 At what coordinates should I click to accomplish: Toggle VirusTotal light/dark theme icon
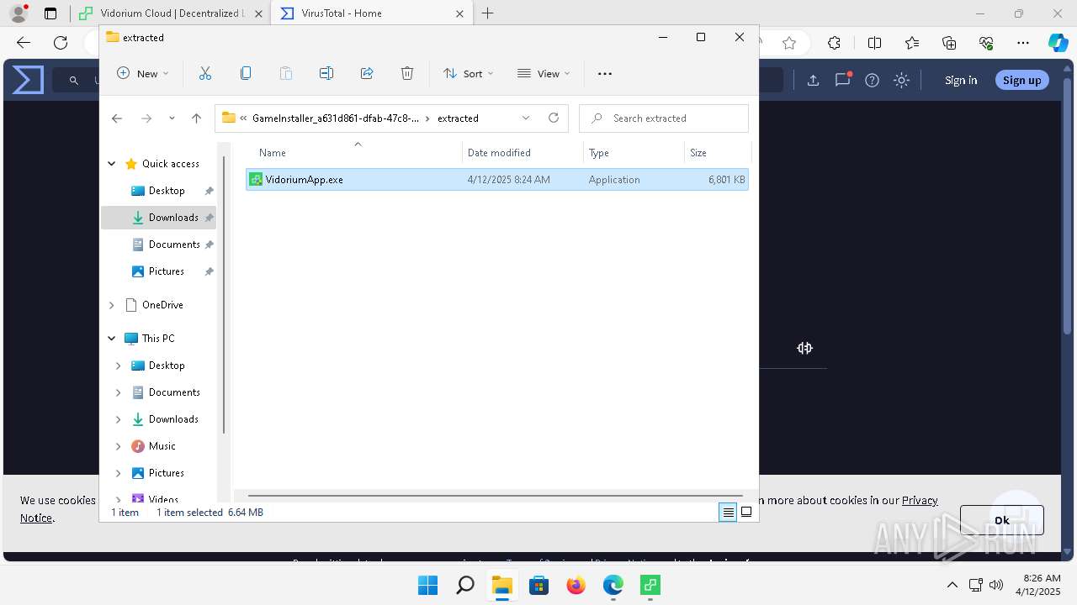(902, 80)
